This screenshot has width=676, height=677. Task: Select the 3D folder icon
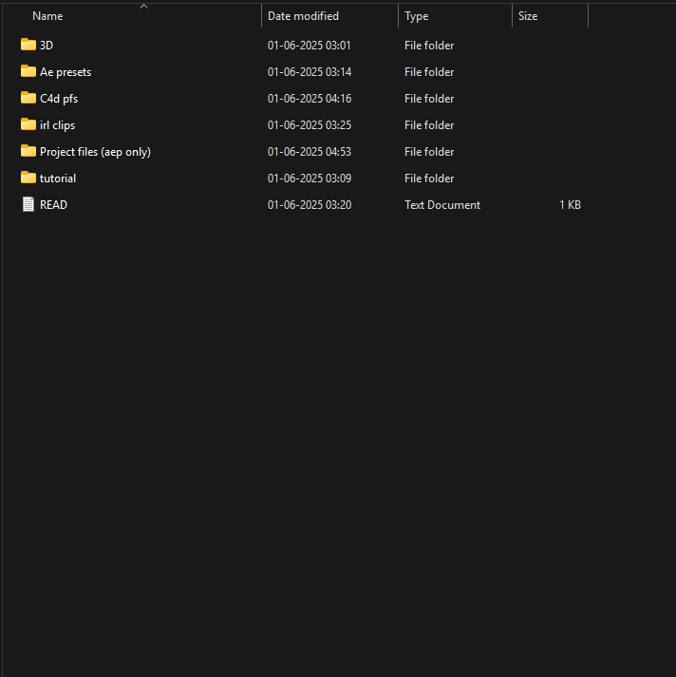(x=28, y=45)
